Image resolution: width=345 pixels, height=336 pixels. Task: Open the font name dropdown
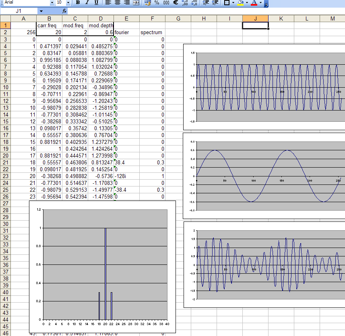click(x=52, y=3)
